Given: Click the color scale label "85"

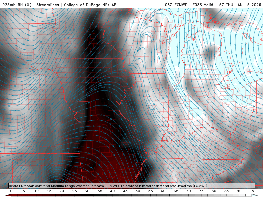Looking at the screenshot, I should 227,191.
